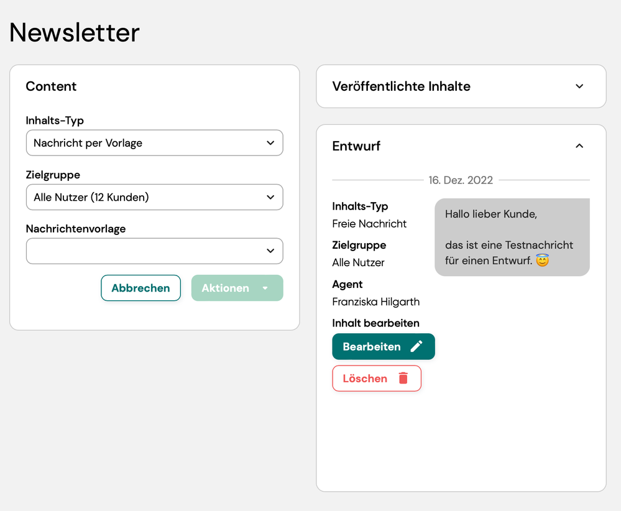621x511 pixels.
Task: Click the Freie Nachricht value text
Action: [369, 224]
